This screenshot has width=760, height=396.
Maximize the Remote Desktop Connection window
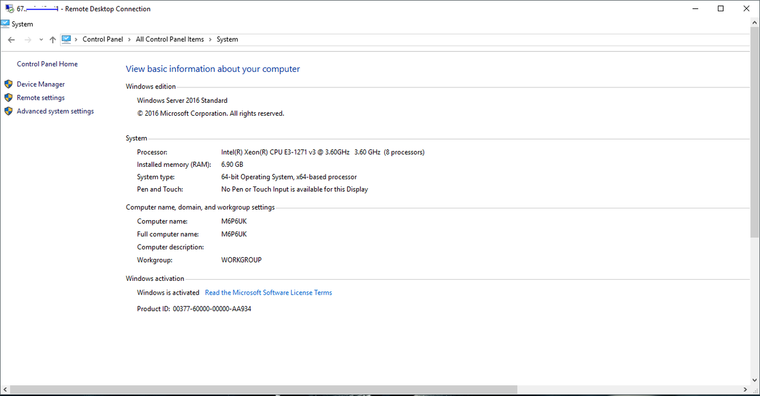coord(721,9)
